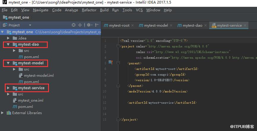Click groupId value com.songci

(x=159, y=74)
